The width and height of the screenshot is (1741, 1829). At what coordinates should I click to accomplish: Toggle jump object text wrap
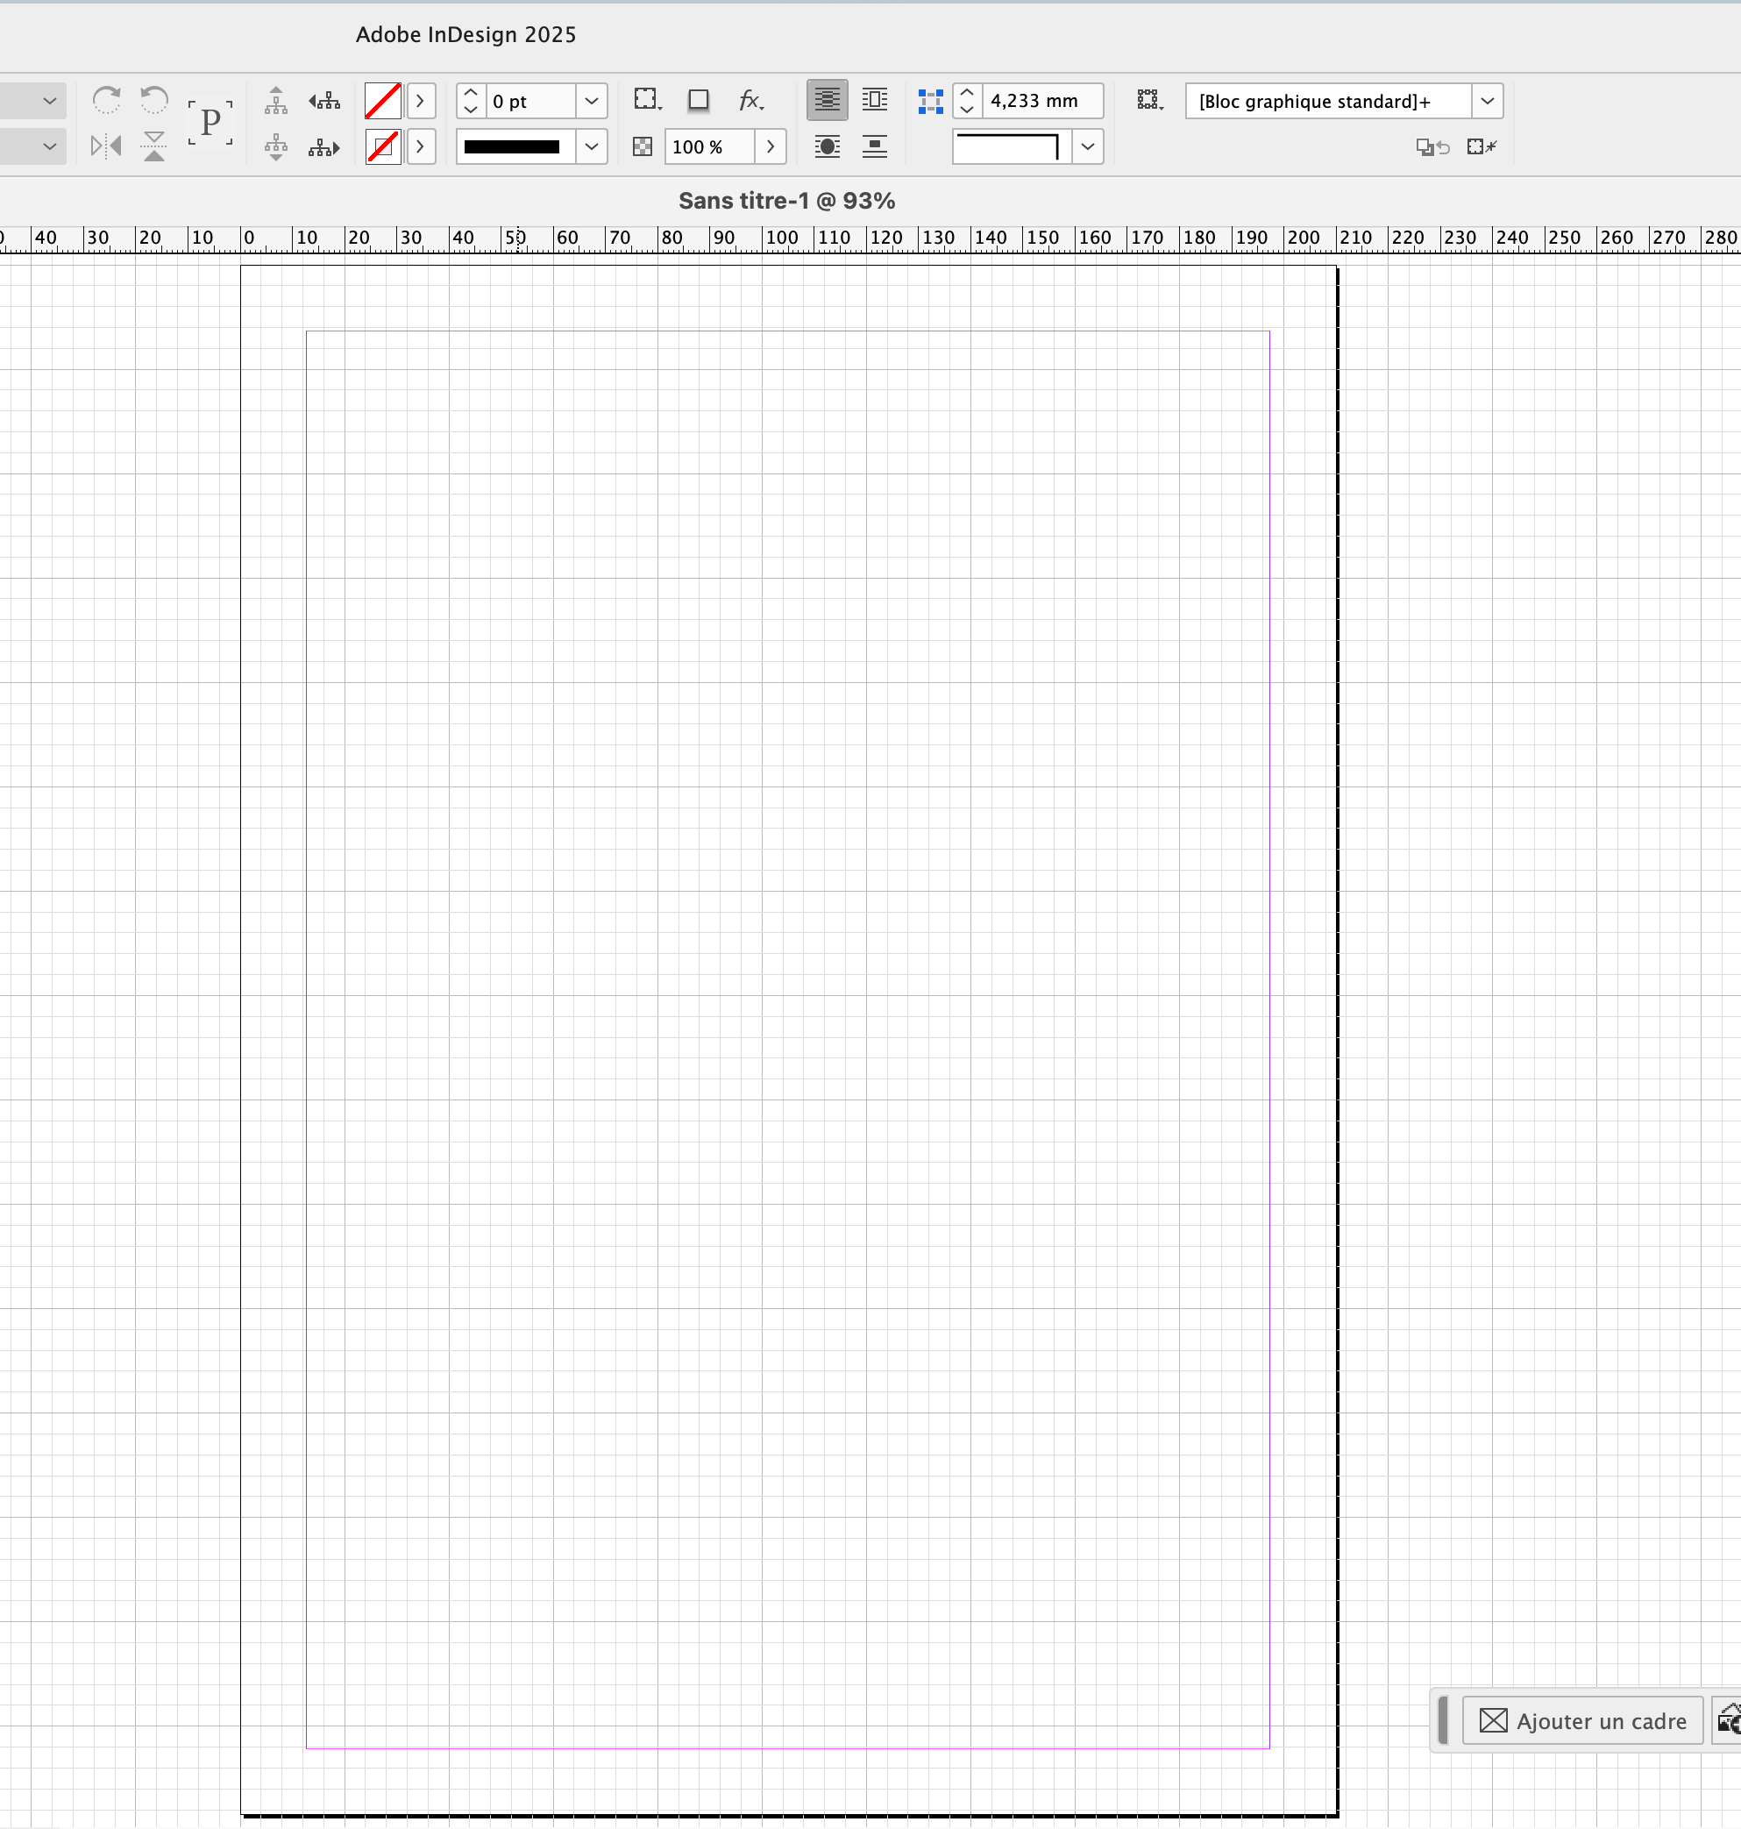pyautogui.click(x=873, y=146)
